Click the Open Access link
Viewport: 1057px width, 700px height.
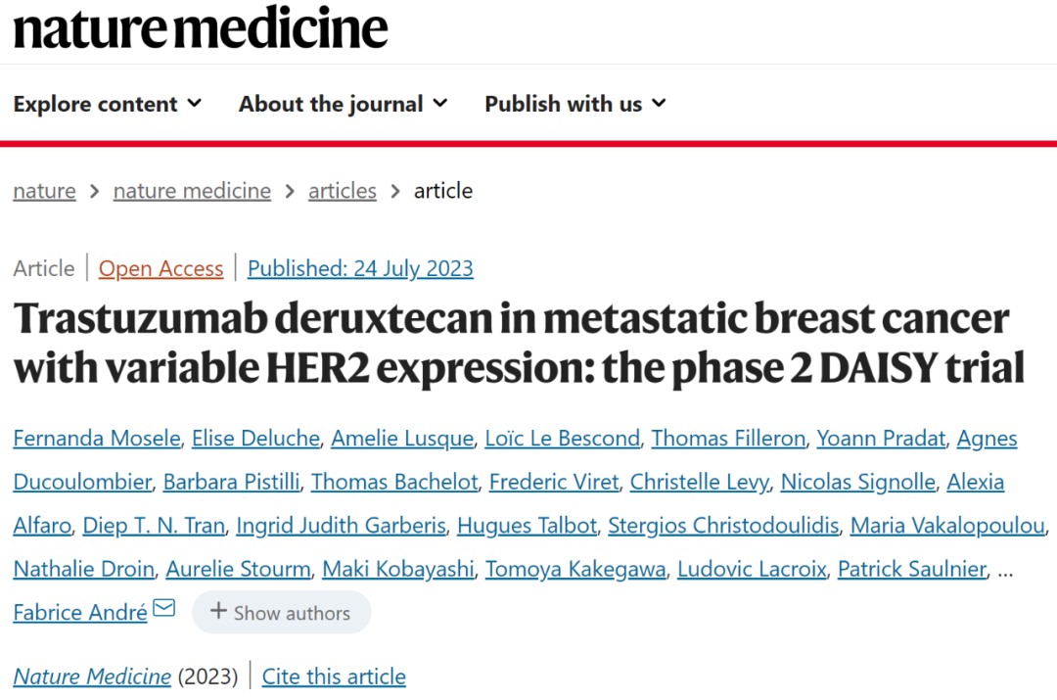[161, 268]
